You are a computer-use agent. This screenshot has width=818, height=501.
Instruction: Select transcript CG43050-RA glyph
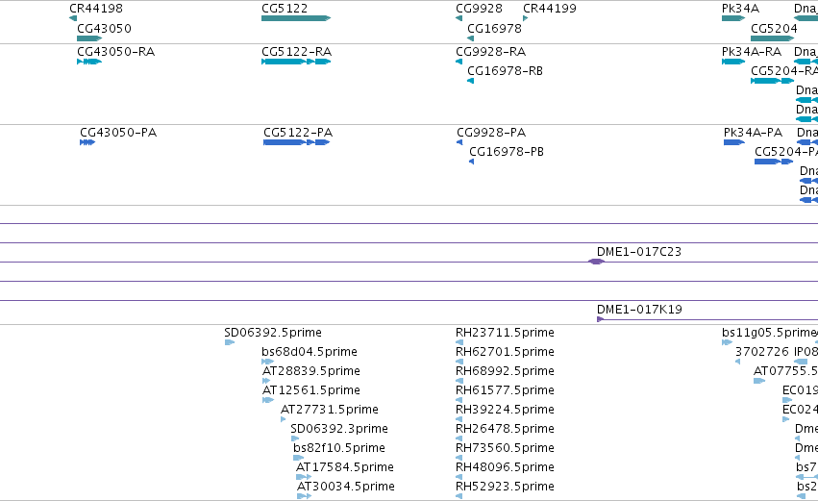89,62
